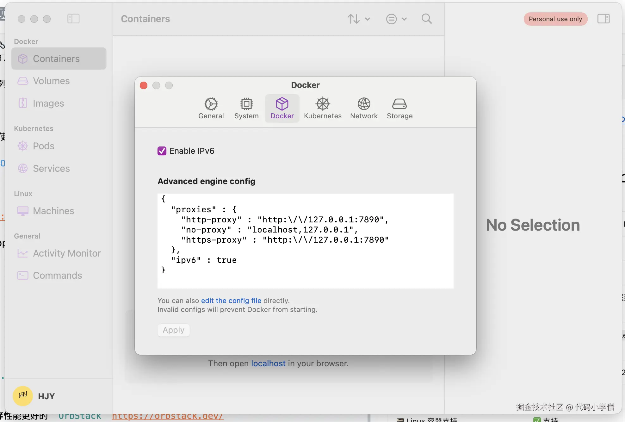Image resolution: width=625 pixels, height=422 pixels.
Task: Uncheck the Enable IPv6 checkbox
Action: [x=162, y=151]
